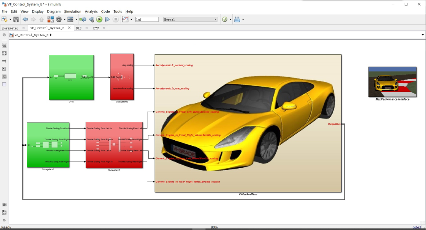
Task: Click the MaxPerformance interface thumbnail block
Action: [392, 82]
